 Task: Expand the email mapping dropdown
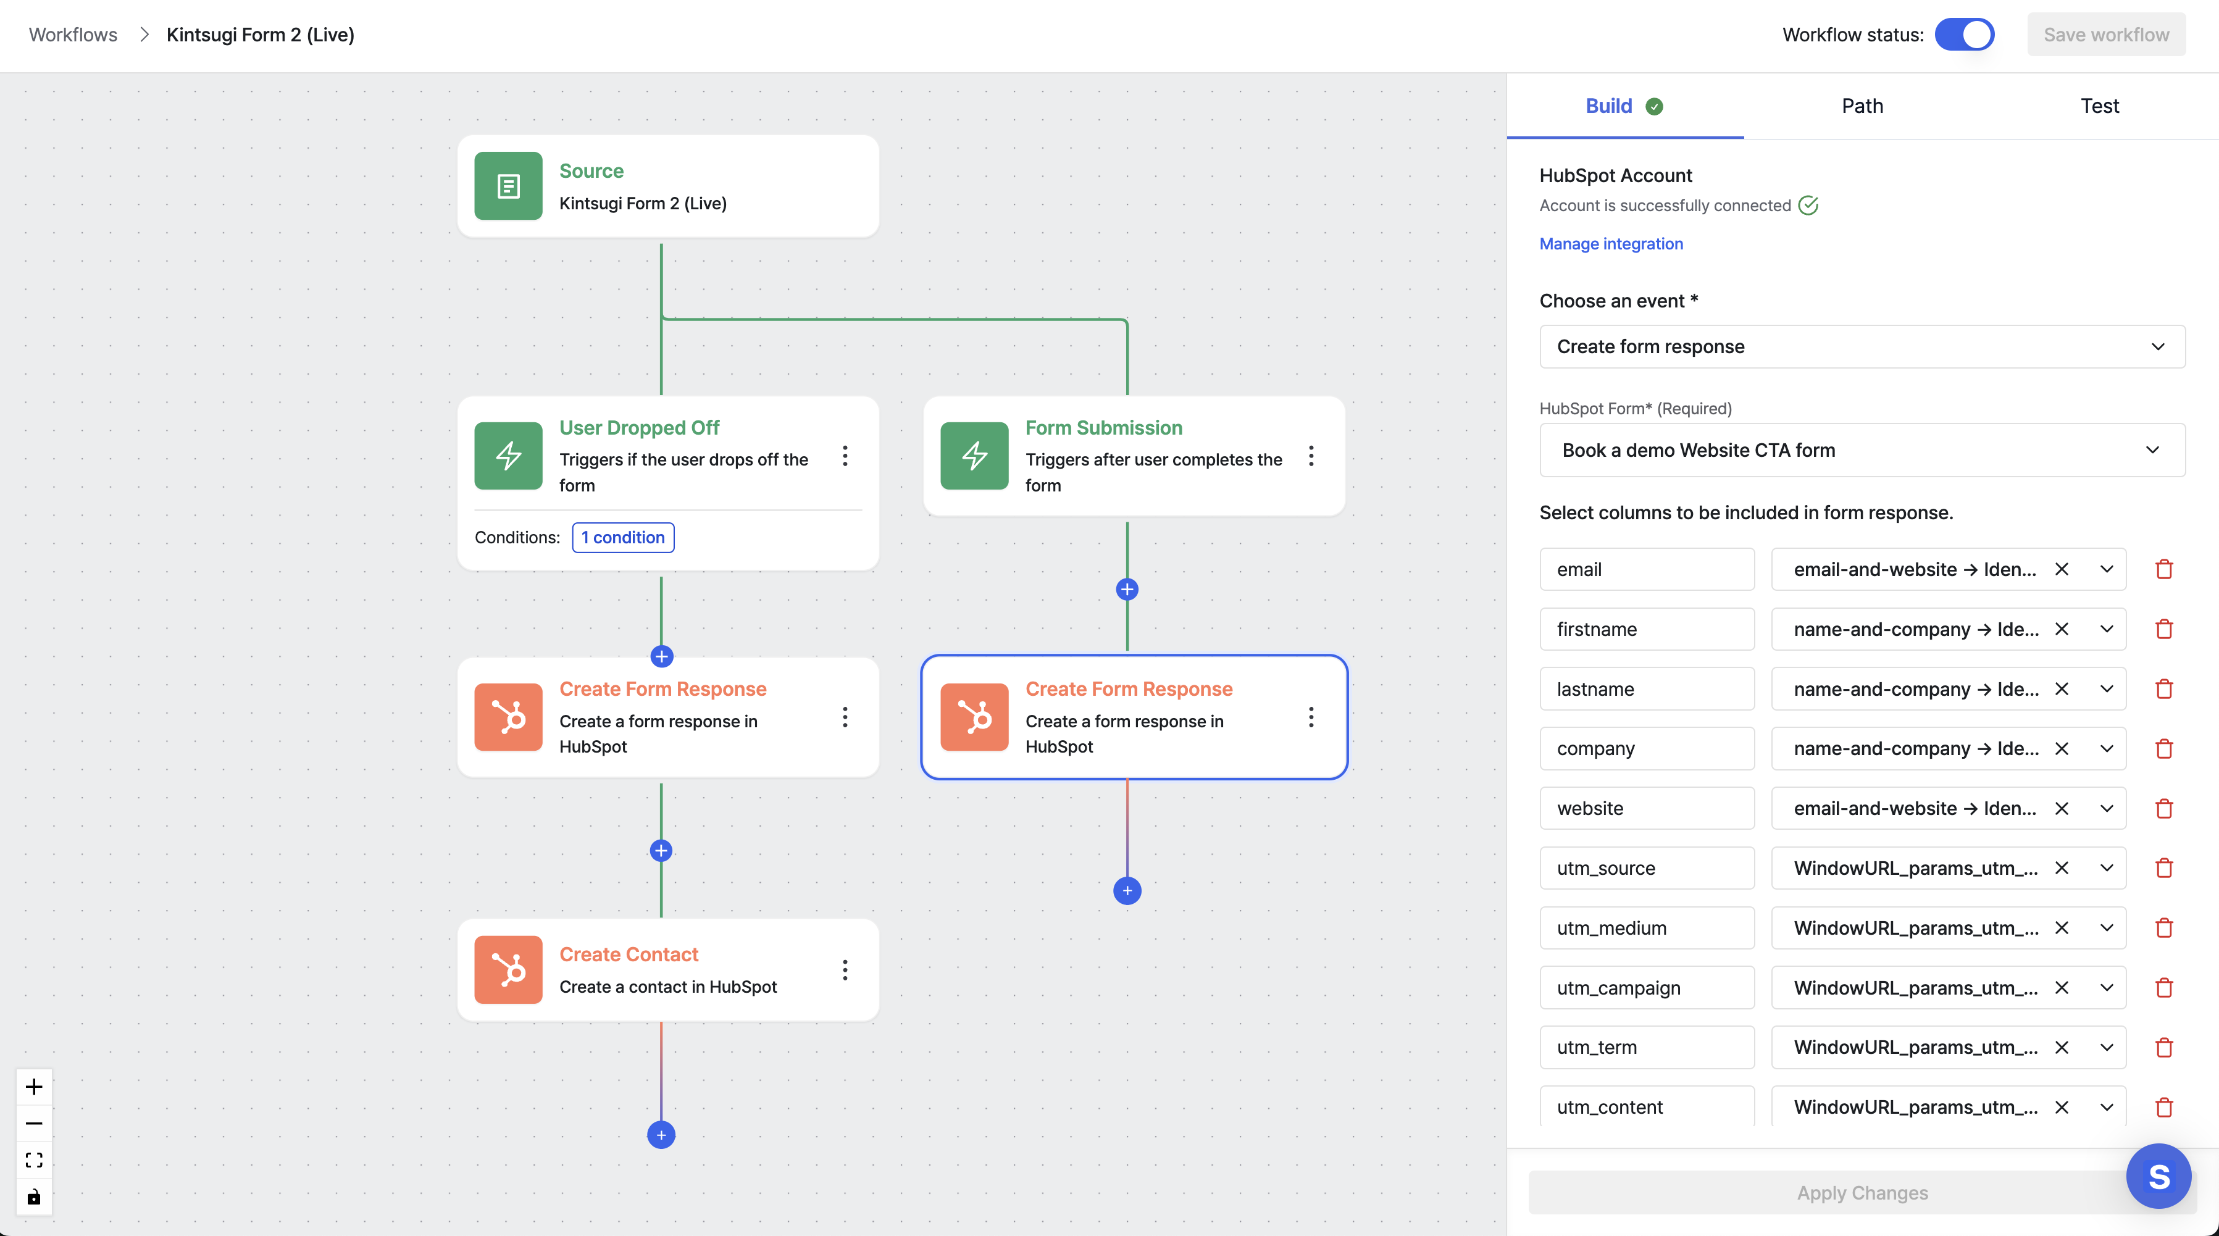(x=2106, y=569)
